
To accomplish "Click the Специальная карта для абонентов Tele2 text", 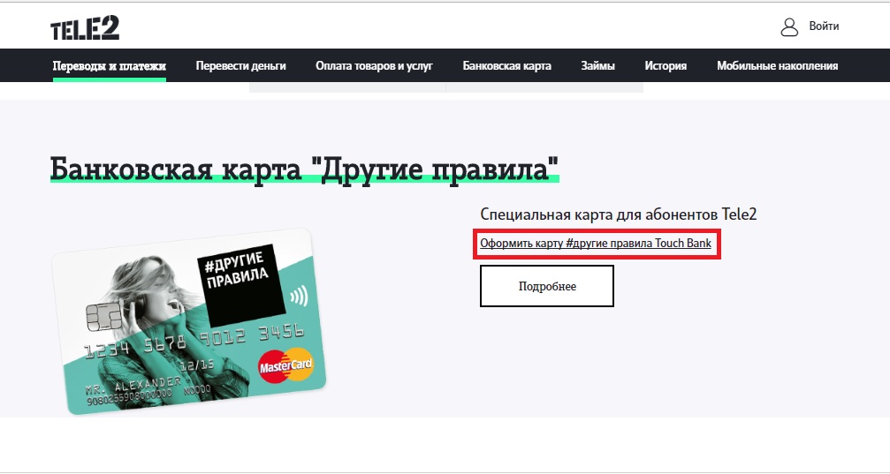I will pyautogui.click(x=618, y=214).
